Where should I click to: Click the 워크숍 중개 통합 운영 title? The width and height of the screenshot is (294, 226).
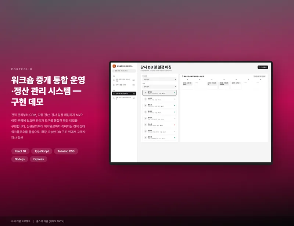click(x=48, y=80)
